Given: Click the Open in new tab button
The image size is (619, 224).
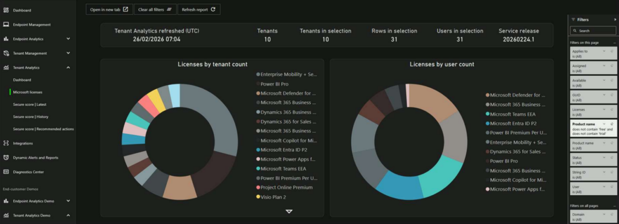Looking at the screenshot, I should pyautogui.click(x=109, y=10).
